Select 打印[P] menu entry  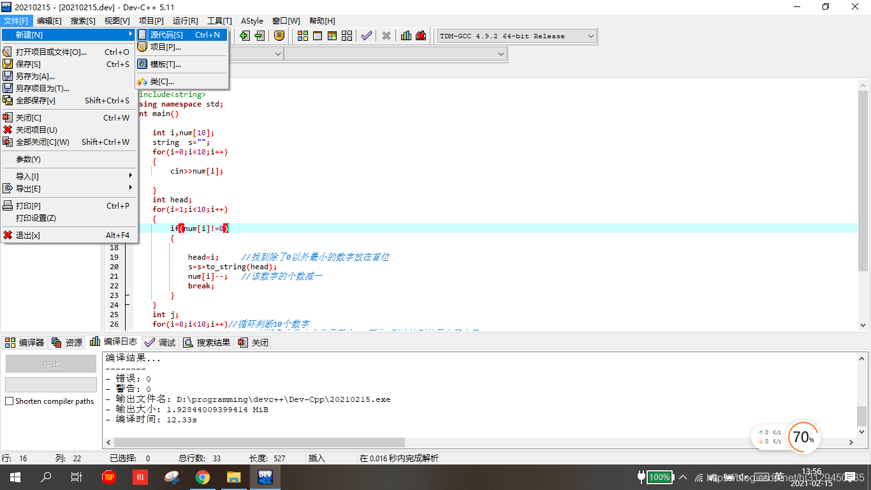68,205
